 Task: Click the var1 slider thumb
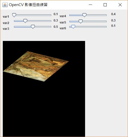(14, 15)
